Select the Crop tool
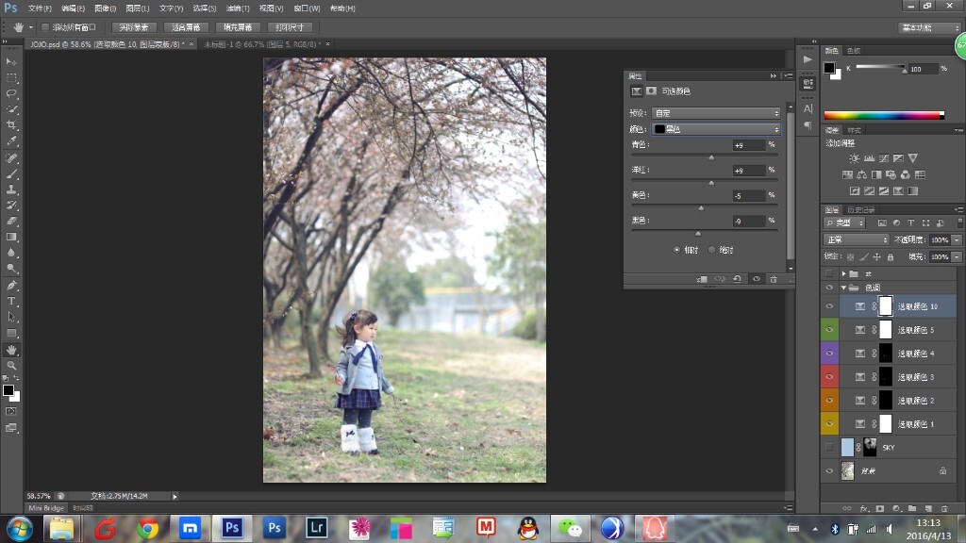This screenshot has width=966, height=543. (x=11, y=125)
